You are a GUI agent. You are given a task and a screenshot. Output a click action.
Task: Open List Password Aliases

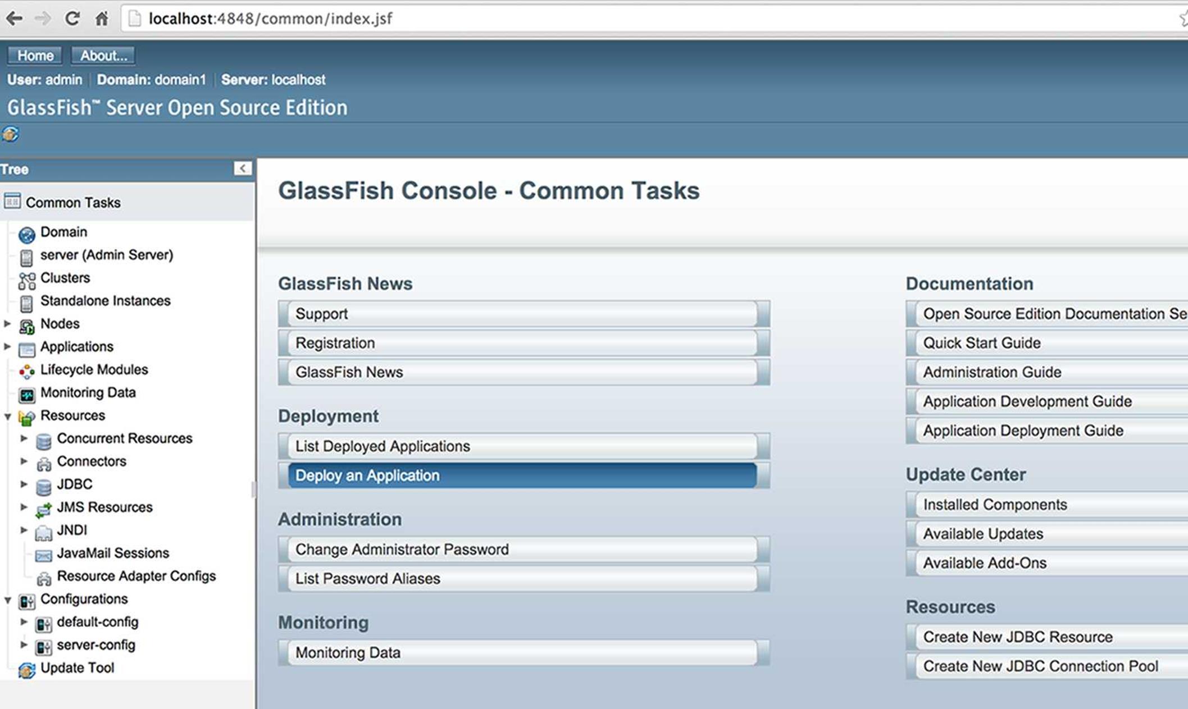point(524,579)
